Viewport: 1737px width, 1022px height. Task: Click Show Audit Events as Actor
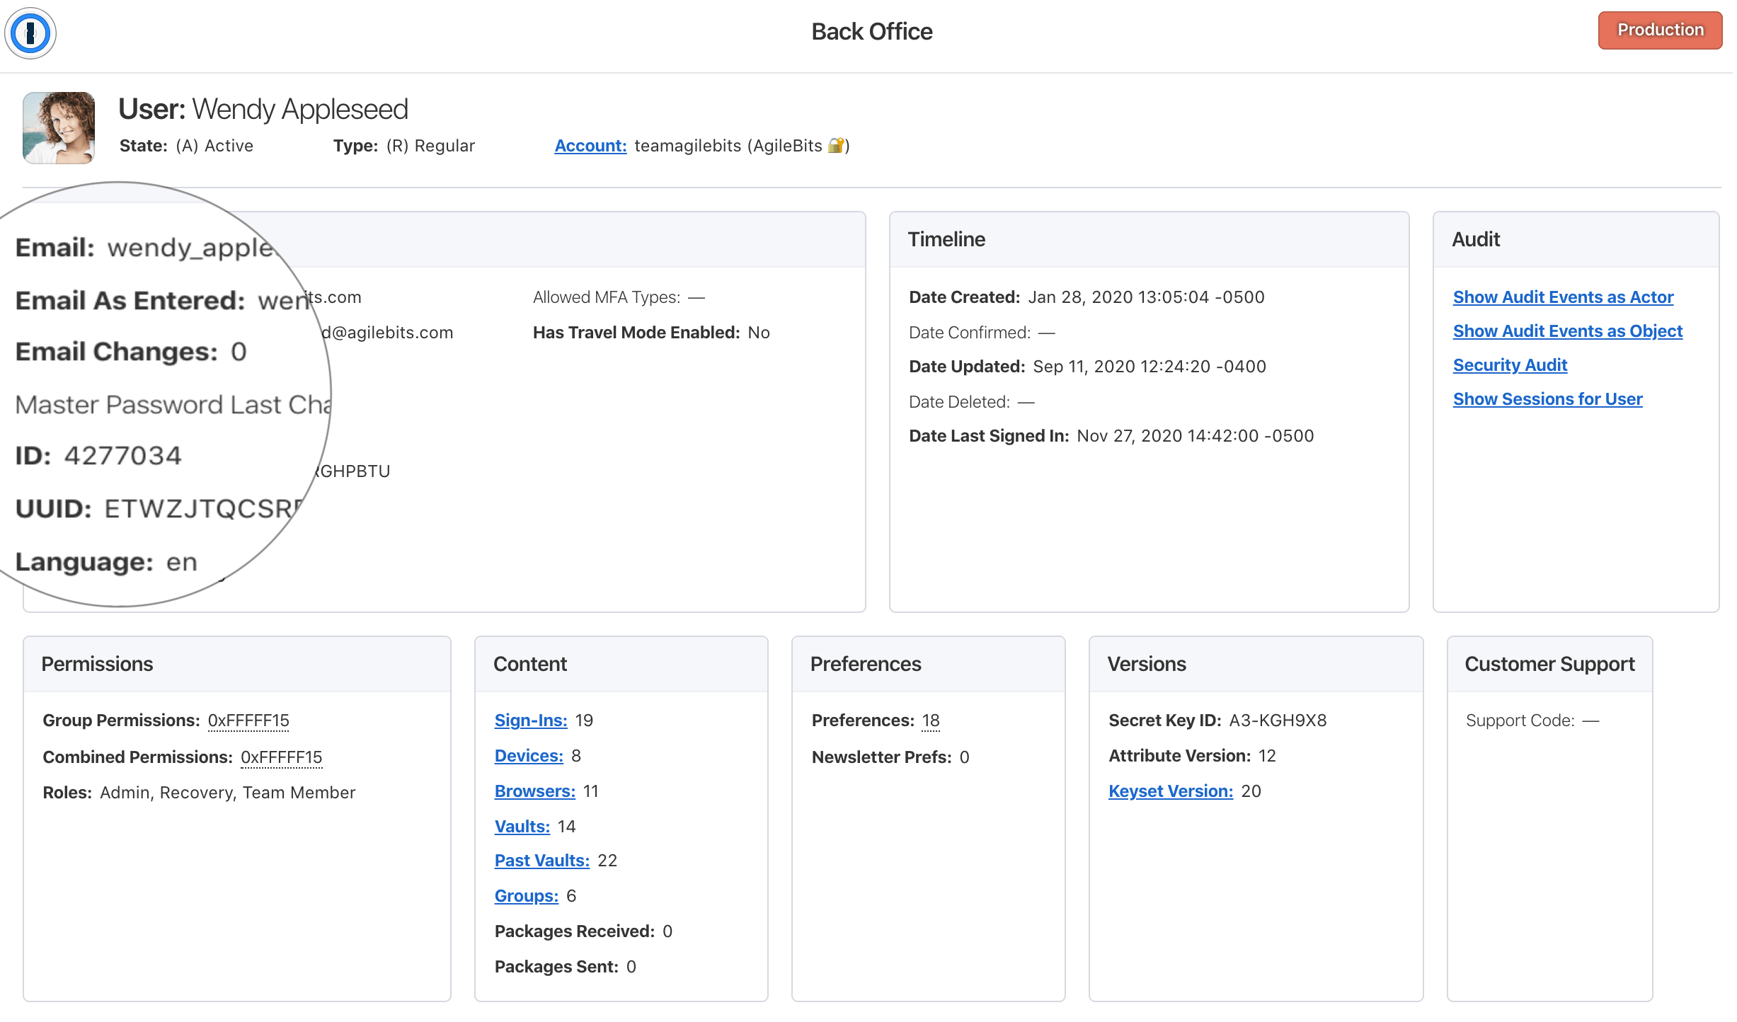[x=1563, y=297]
